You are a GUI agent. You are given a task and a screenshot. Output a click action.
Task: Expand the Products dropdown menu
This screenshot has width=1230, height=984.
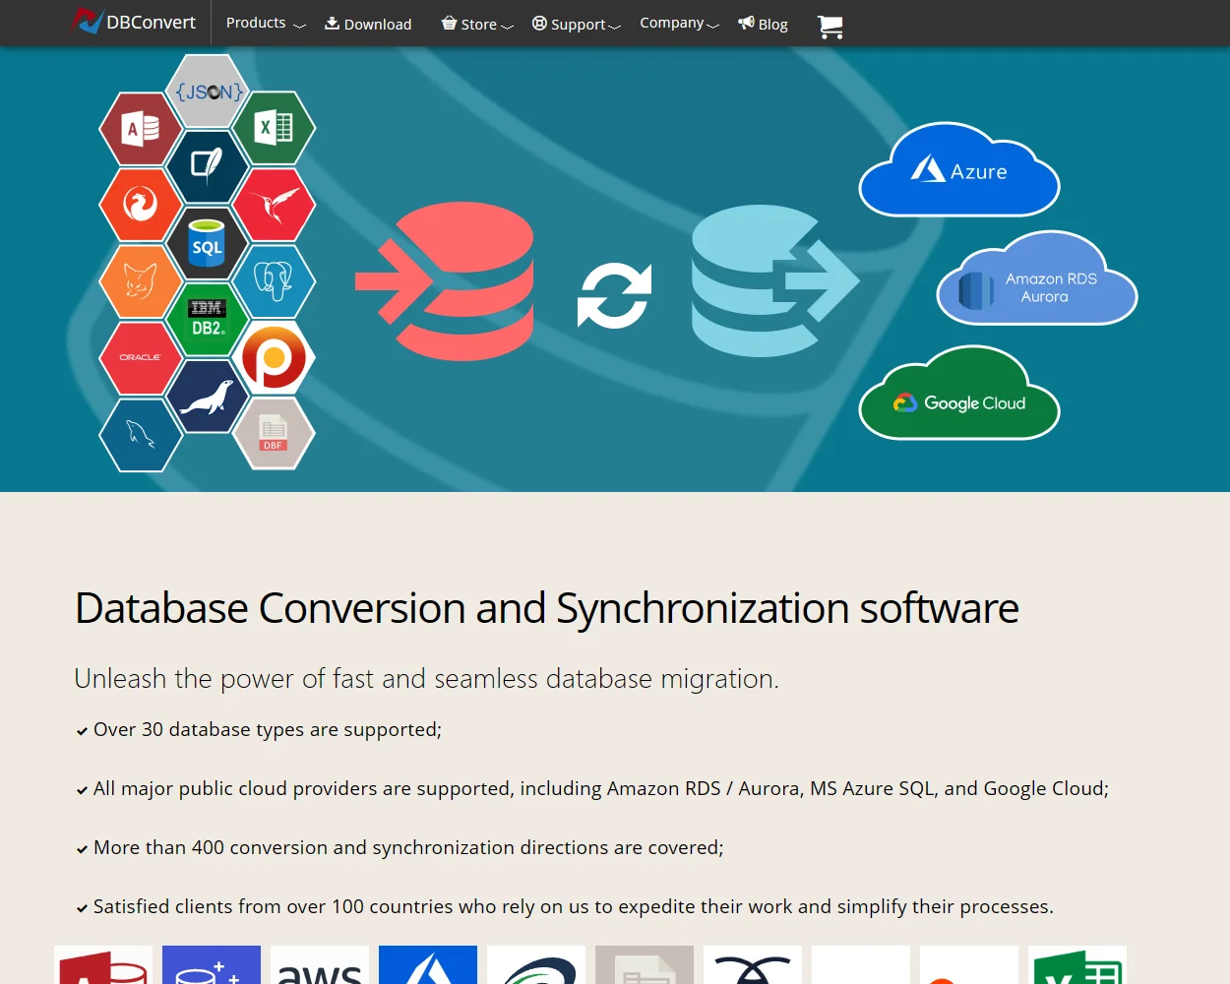[255, 23]
